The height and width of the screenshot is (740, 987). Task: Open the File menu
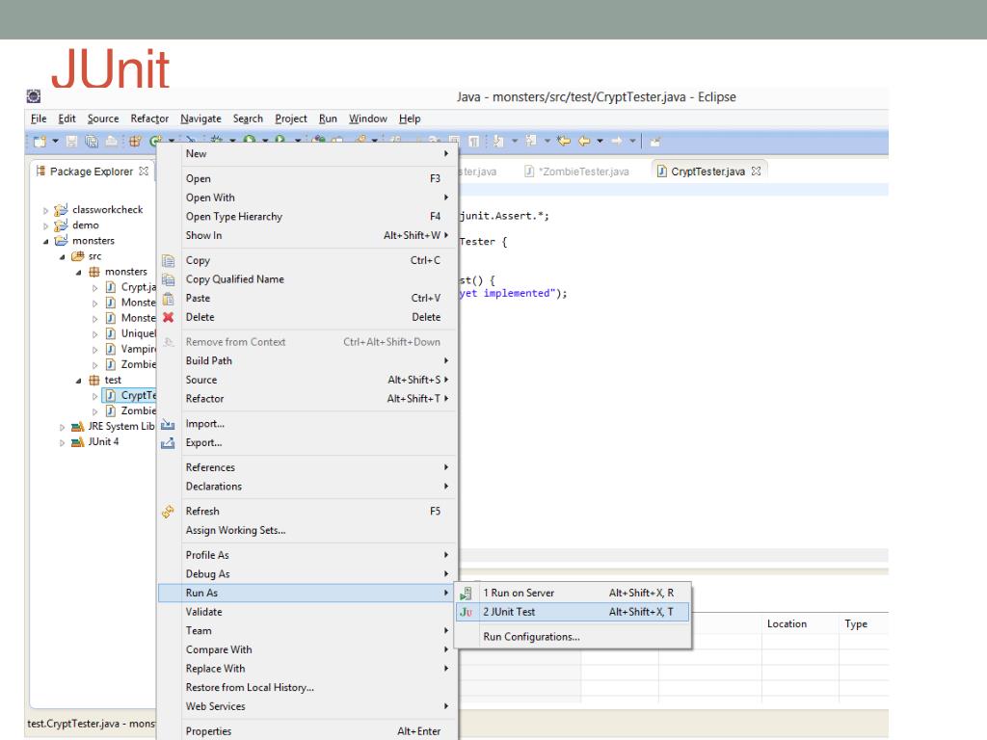point(39,119)
